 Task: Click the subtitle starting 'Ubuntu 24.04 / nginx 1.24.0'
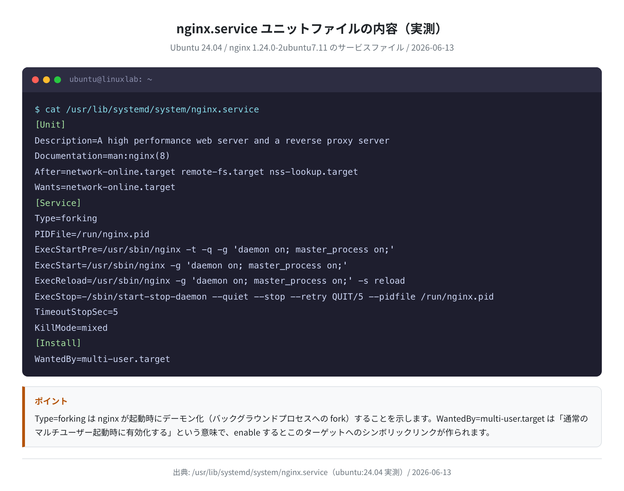(x=312, y=48)
